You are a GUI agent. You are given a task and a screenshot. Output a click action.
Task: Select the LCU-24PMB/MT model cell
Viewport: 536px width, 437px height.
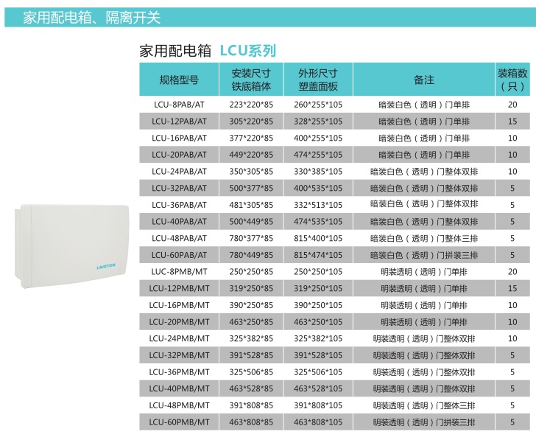(179, 338)
